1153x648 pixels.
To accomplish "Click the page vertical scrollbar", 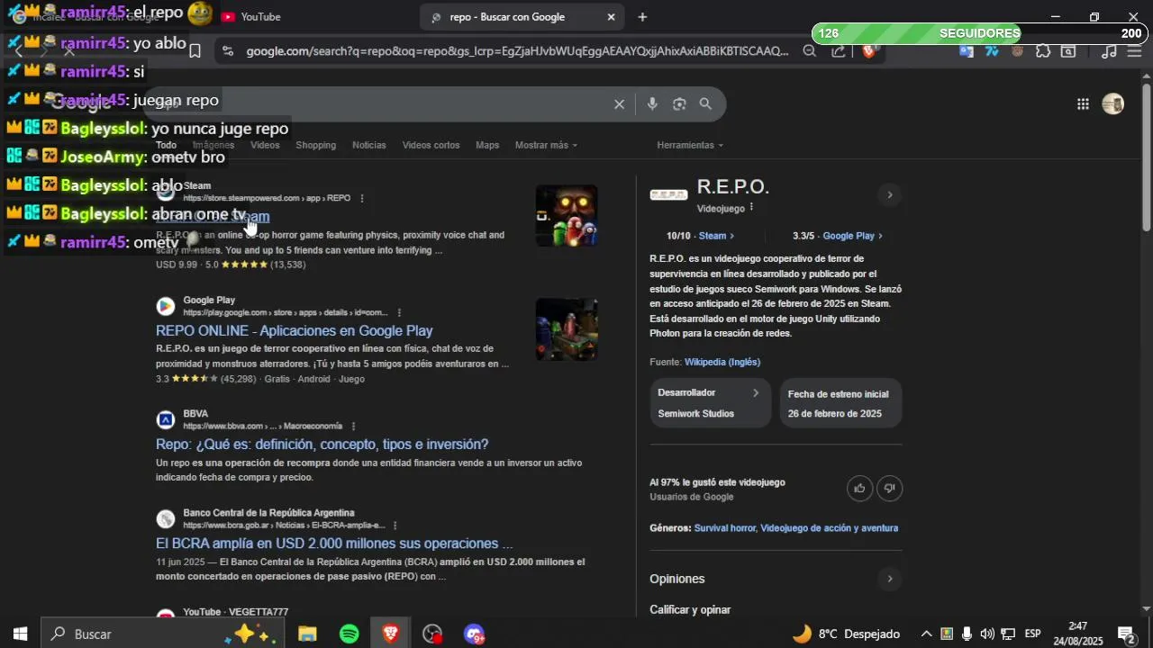I will click(x=1146, y=157).
